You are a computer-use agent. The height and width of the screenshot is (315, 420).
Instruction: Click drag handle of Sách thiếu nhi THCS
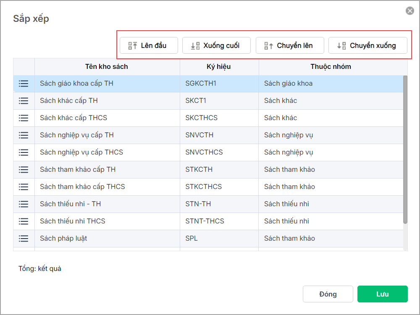click(x=24, y=221)
